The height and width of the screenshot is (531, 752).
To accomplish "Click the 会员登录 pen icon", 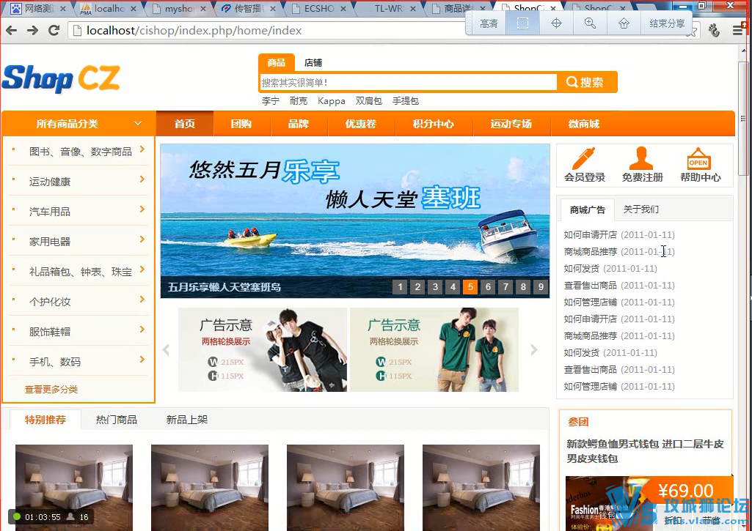I will 584,158.
